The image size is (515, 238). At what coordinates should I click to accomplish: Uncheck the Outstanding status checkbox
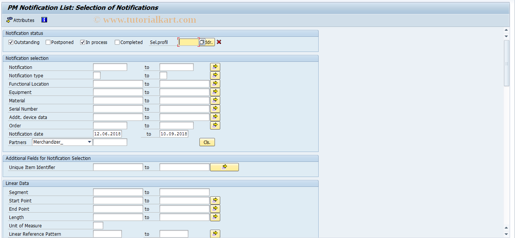(11, 42)
